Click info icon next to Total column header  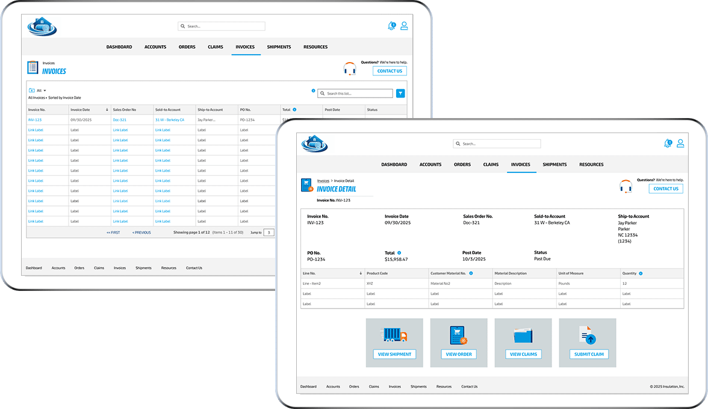[294, 110]
